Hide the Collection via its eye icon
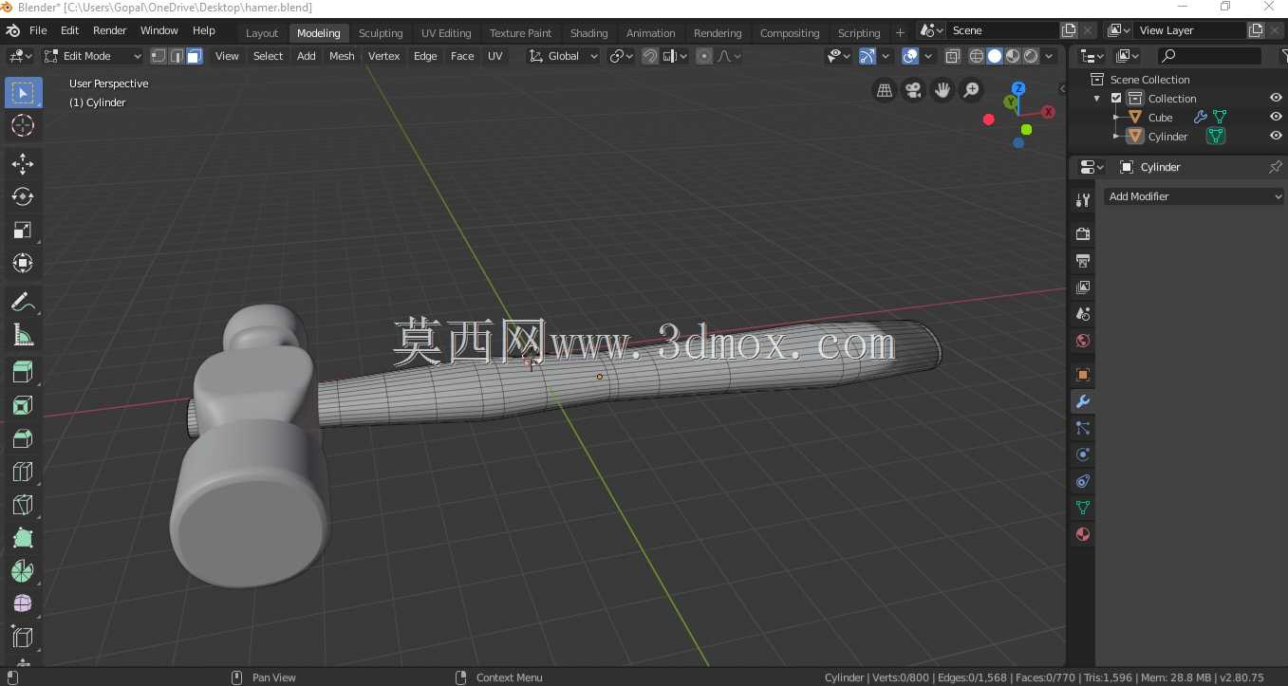 point(1276,98)
